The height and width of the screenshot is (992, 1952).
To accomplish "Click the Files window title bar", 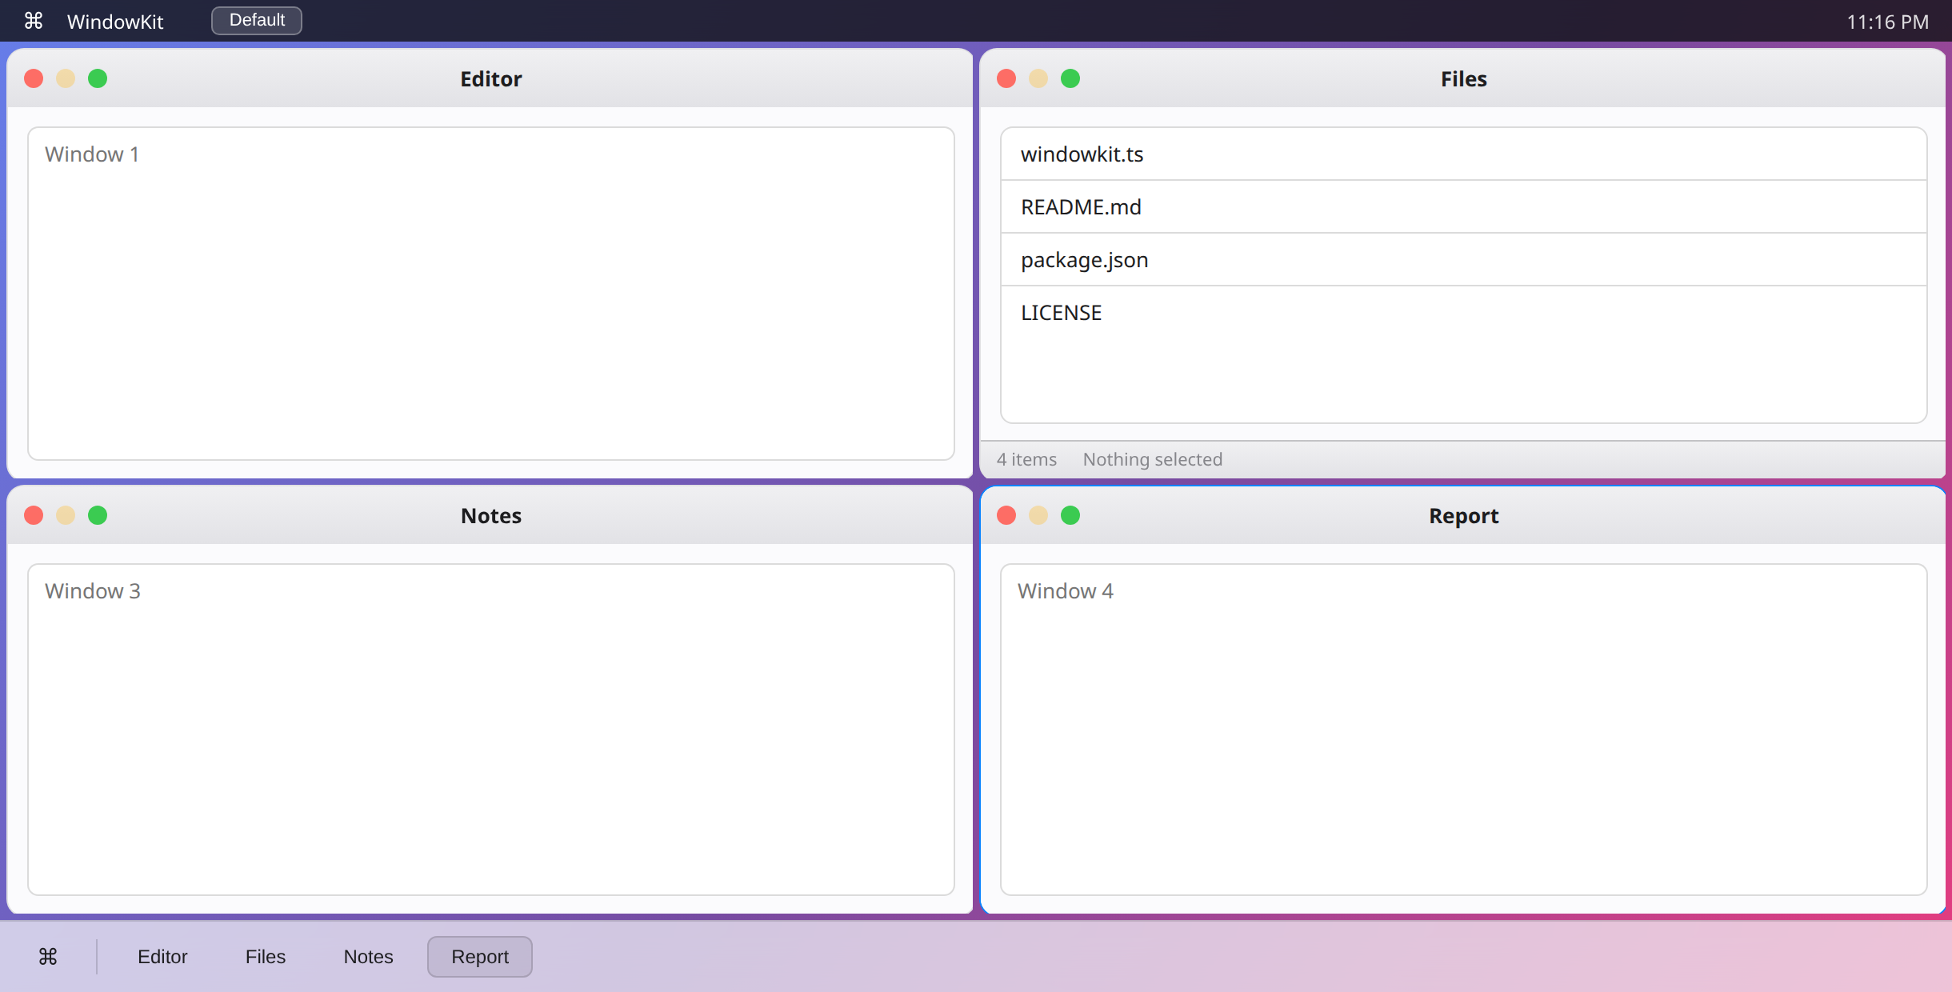I will [x=1463, y=78].
